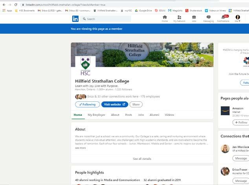Message Erica Fraser
The image size is (249, 185).
click(241, 181)
